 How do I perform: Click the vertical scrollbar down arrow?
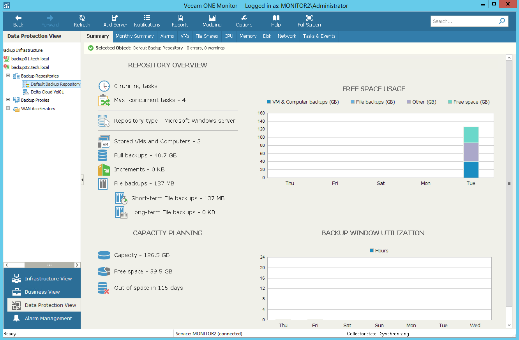pyautogui.click(x=509, y=325)
